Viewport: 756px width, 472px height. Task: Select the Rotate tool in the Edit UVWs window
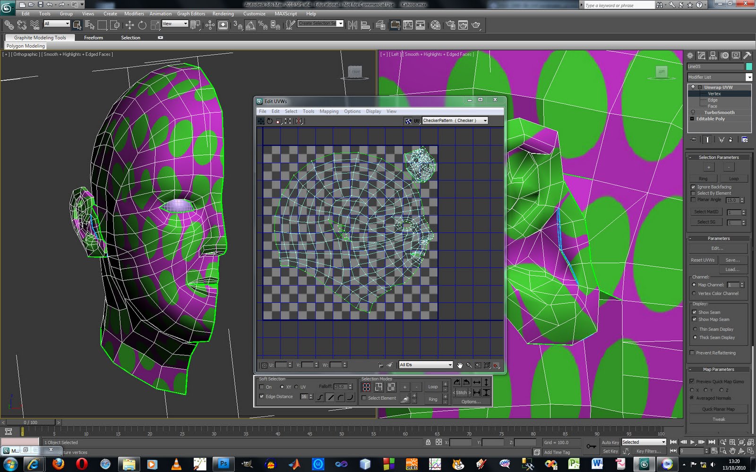(269, 121)
